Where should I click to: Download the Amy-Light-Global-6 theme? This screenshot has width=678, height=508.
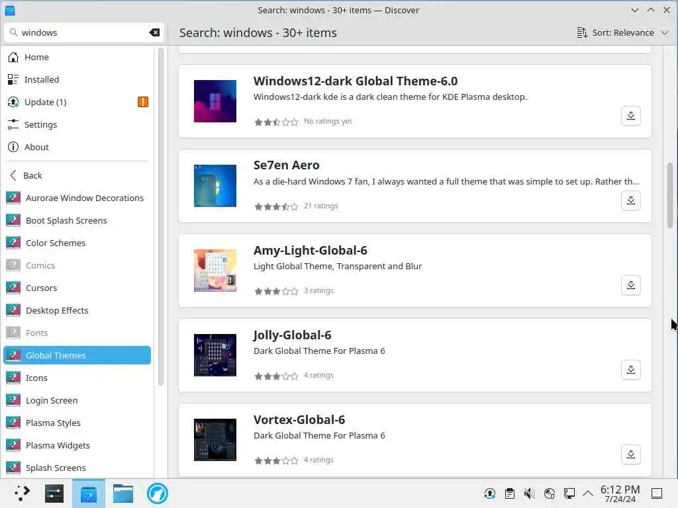point(630,285)
